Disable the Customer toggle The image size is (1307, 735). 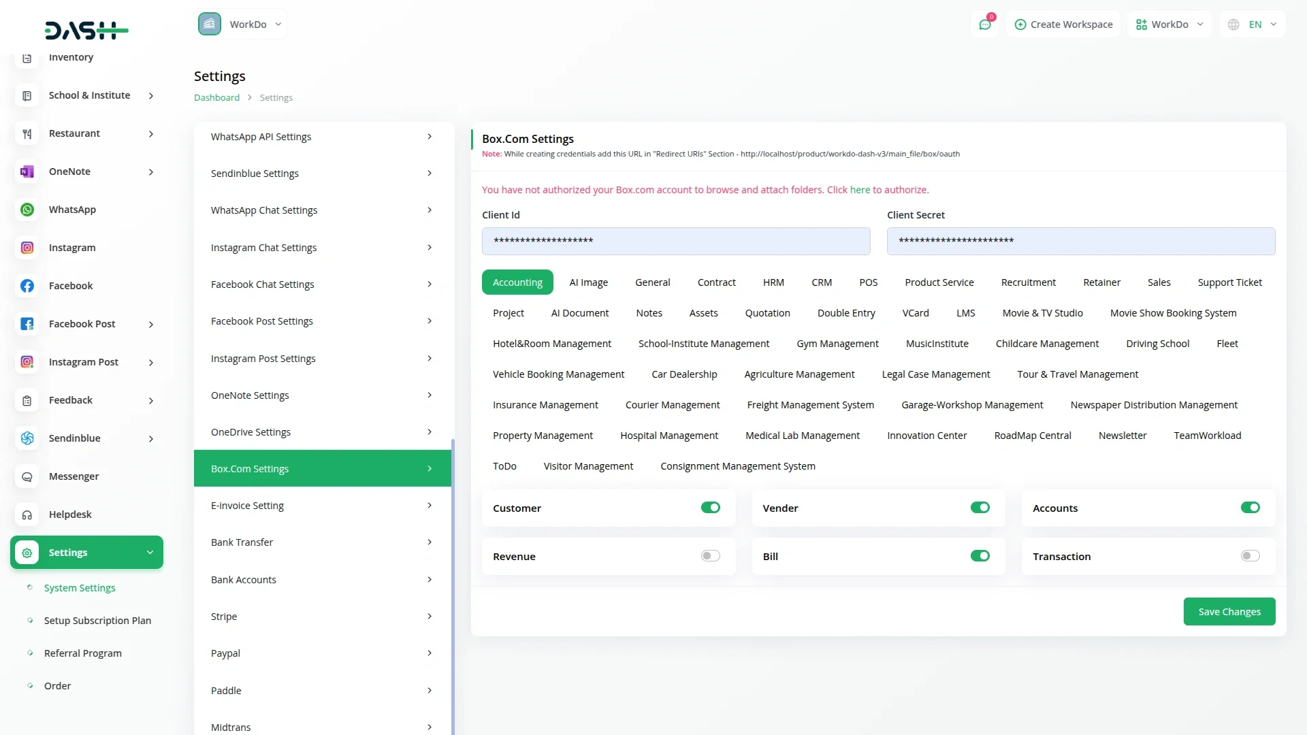point(710,508)
